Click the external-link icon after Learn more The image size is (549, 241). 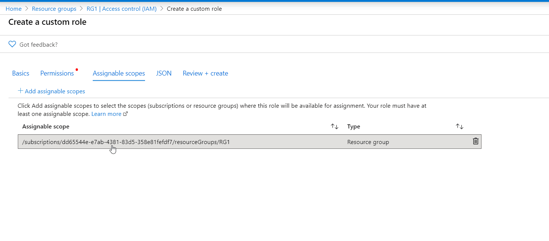coord(125,114)
